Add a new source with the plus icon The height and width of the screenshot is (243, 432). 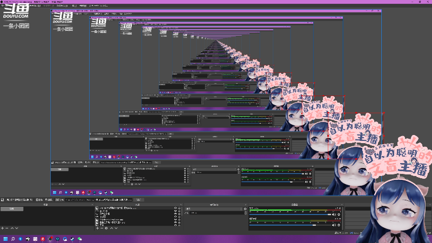[x=97, y=228]
